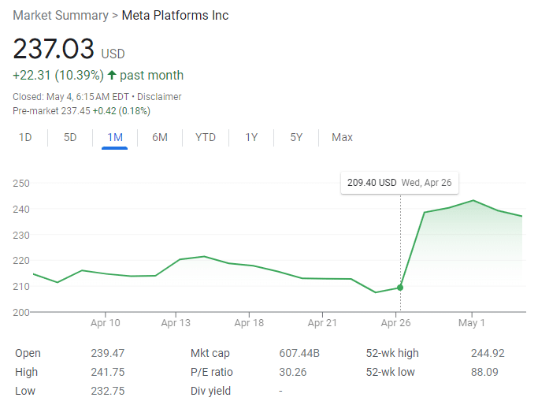Click the Apr 10 x-axis label
This screenshot has height=405, width=538.
(x=106, y=323)
